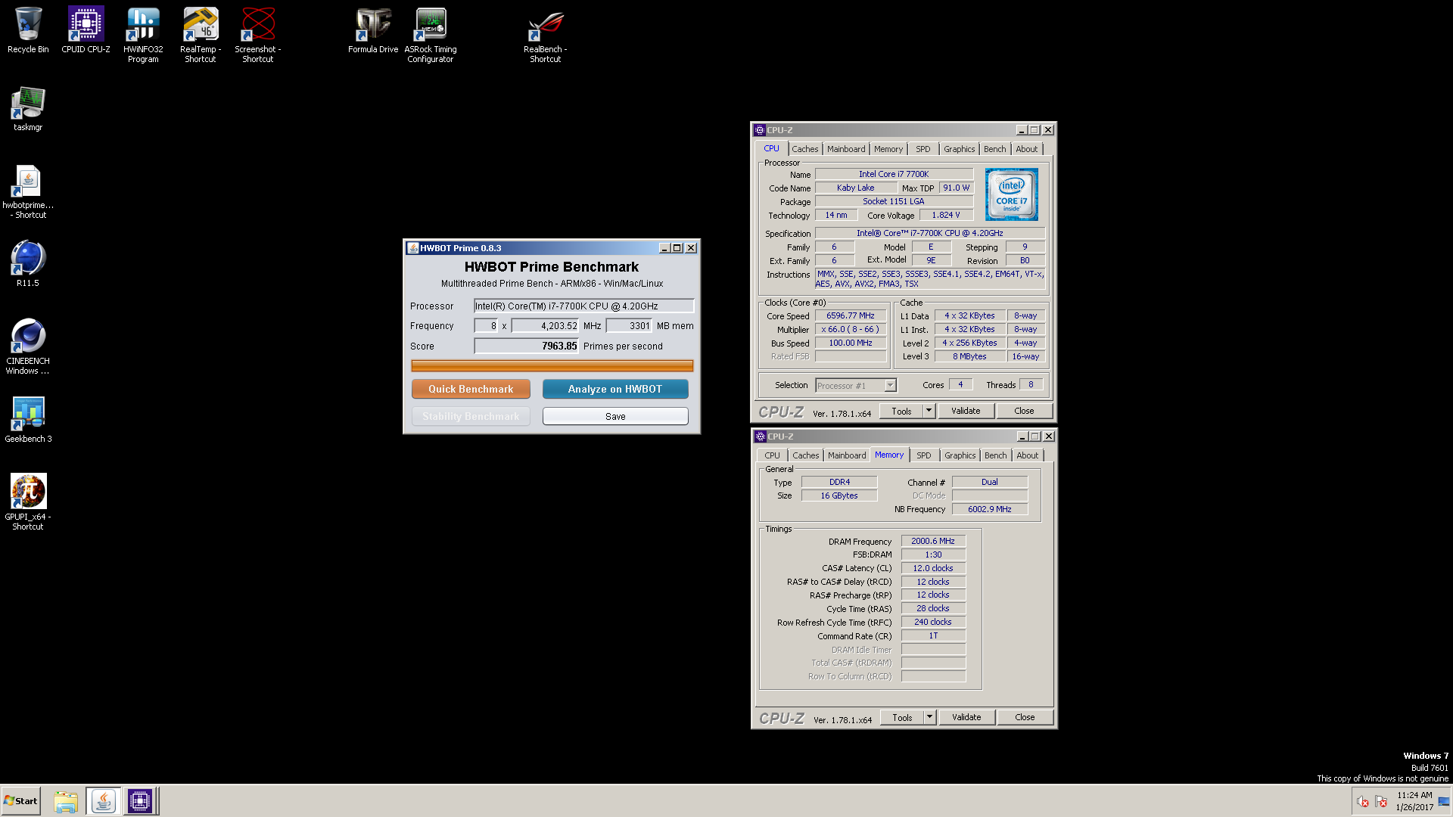This screenshot has height=817, width=1453.
Task: Launch HWiNFO32 Program shortcut
Action: (143, 35)
